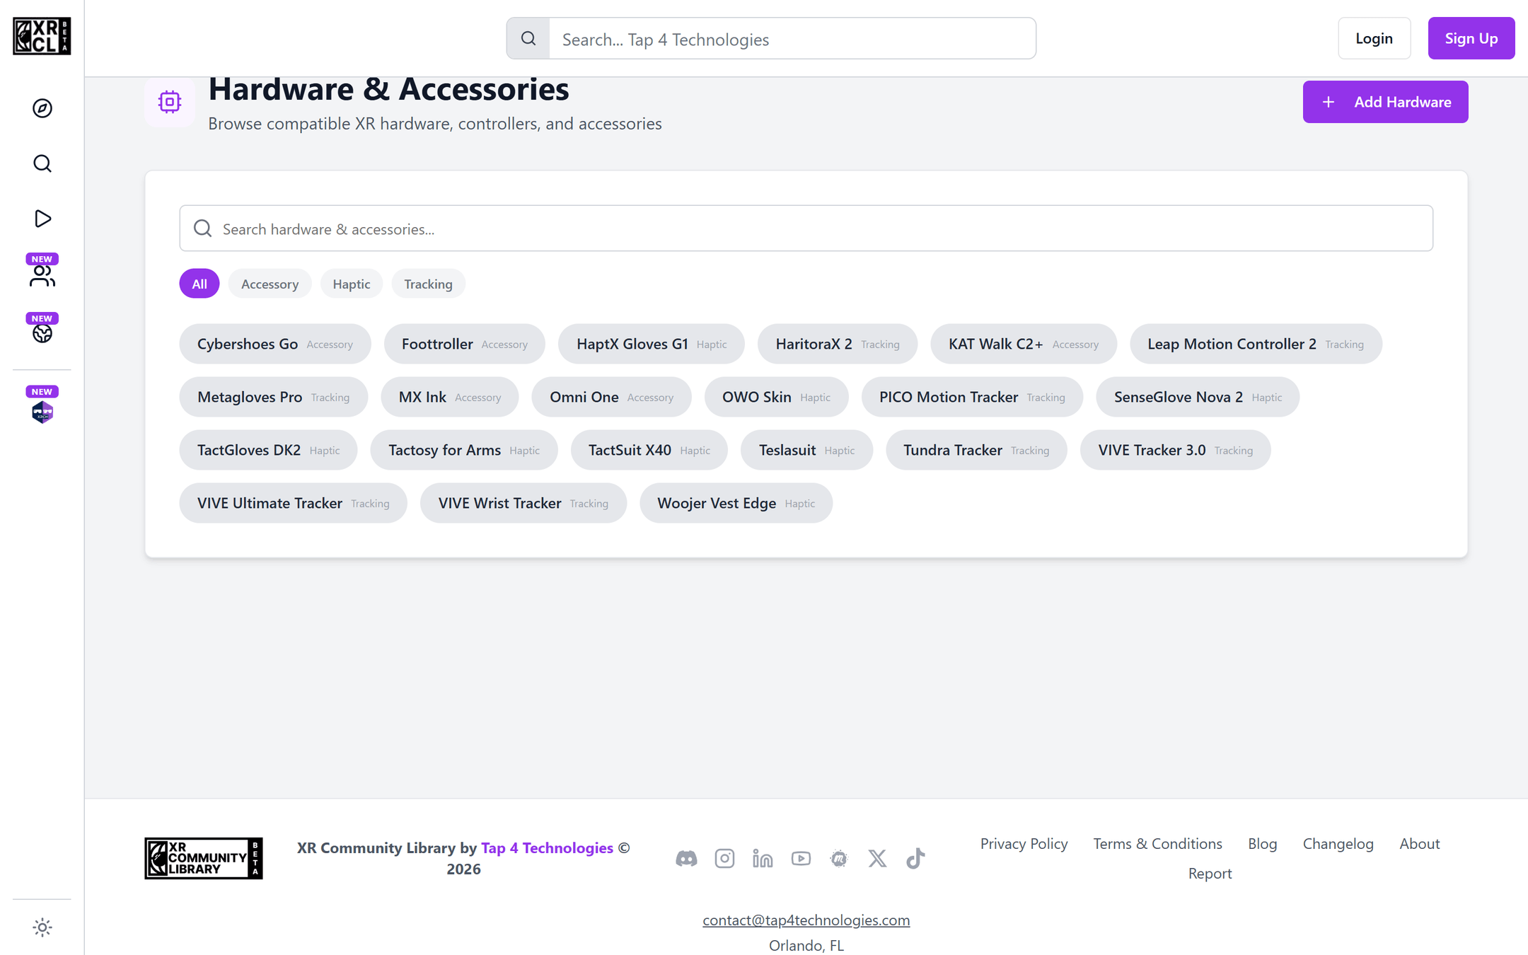Screen dimensions: 1528x955
Task: Open the X (Twitter) icon in footer
Action: pyautogui.click(x=877, y=859)
